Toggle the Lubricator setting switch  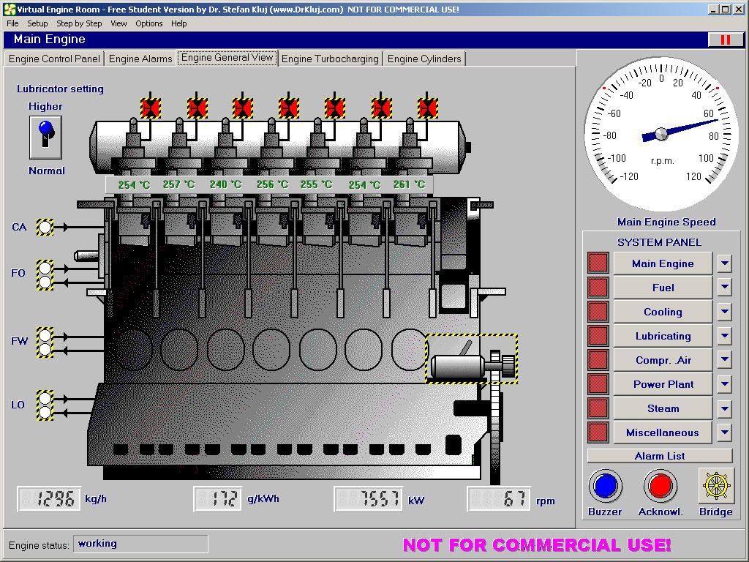point(45,137)
